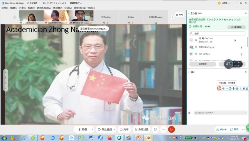Click the 共享 share content button
The height and width of the screenshot is (141, 249).
point(124,129)
